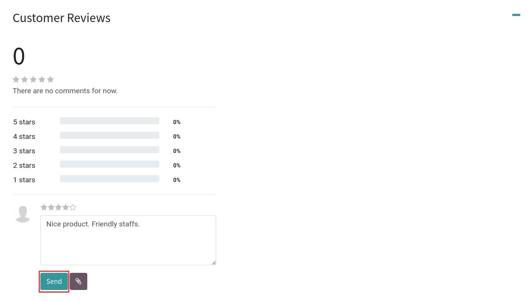
Task: Click the textarea resize handle corner
Action: pyautogui.click(x=213, y=263)
